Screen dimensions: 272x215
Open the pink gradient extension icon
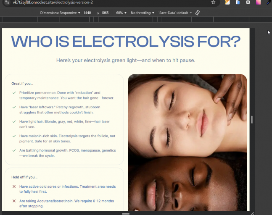point(258,2)
